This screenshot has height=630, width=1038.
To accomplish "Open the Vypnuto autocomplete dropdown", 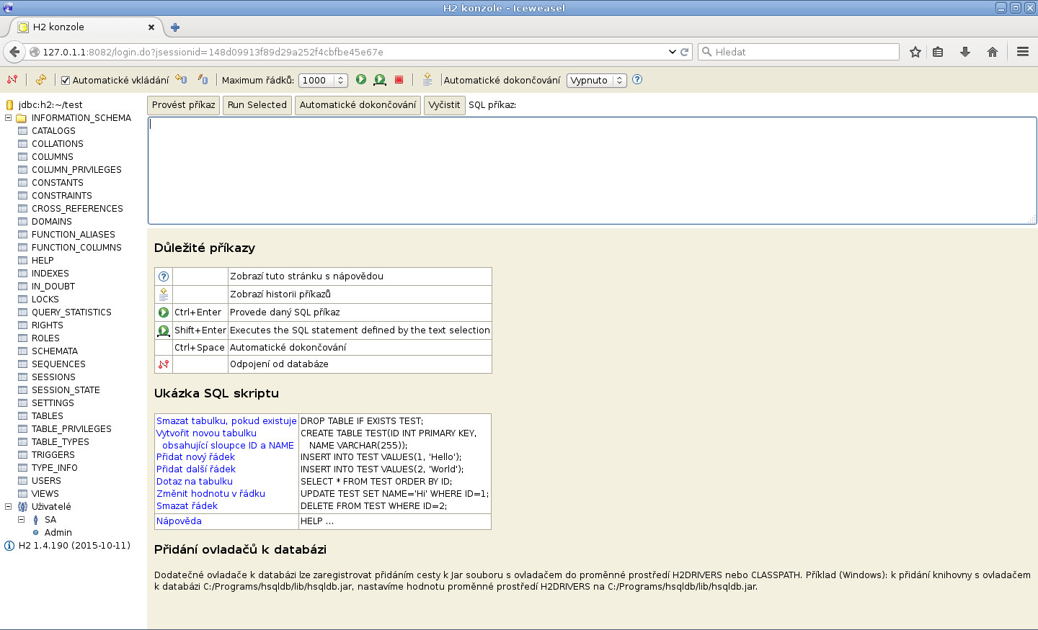I will point(596,81).
